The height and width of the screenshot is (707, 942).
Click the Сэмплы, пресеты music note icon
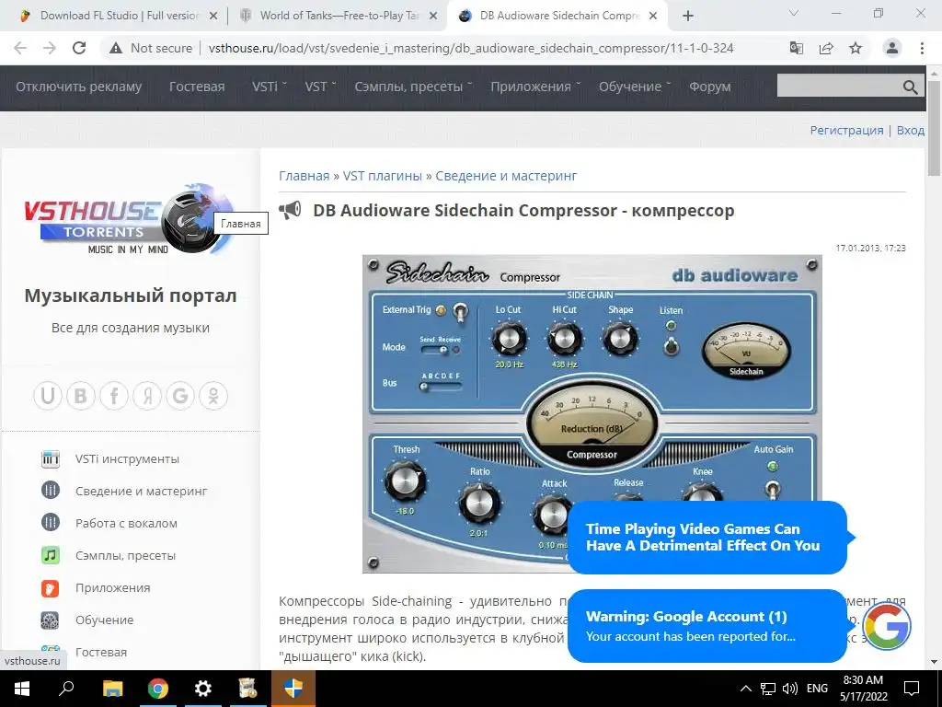point(51,555)
